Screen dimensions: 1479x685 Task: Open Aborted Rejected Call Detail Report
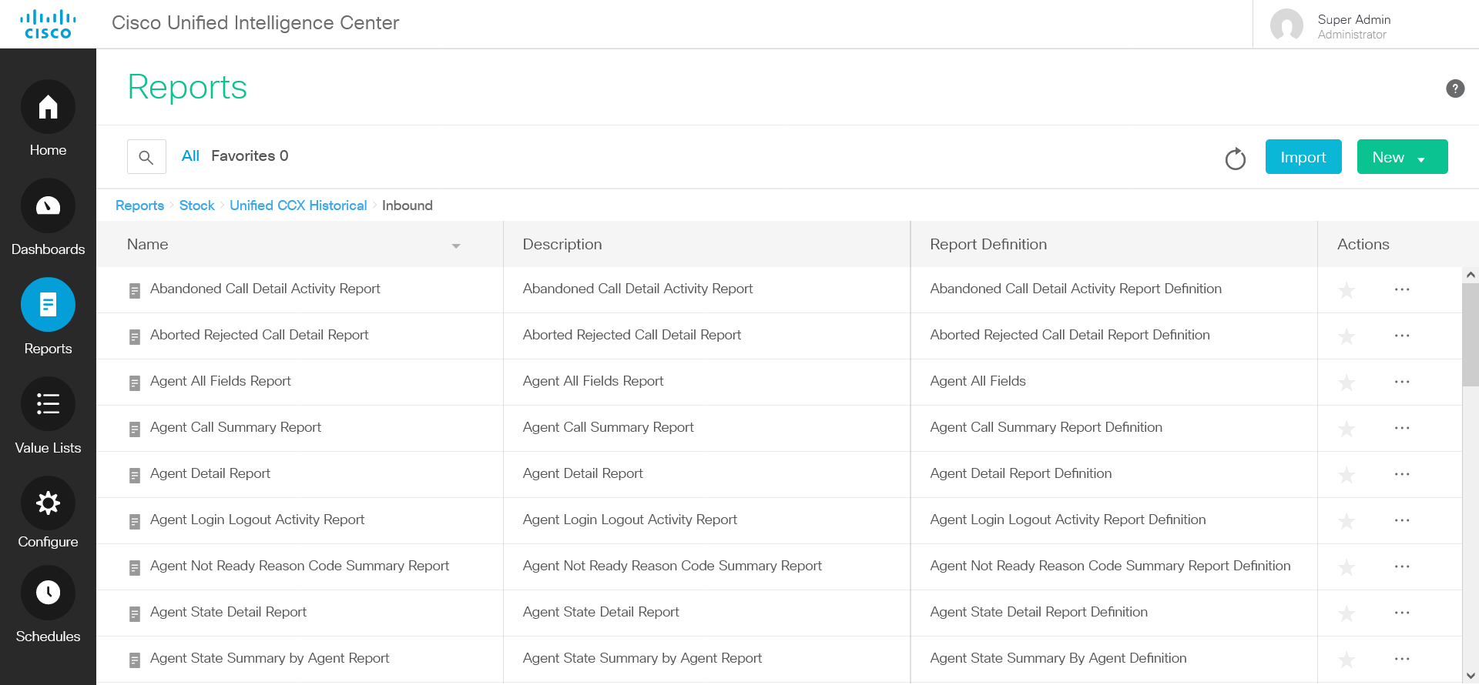point(259,335)
